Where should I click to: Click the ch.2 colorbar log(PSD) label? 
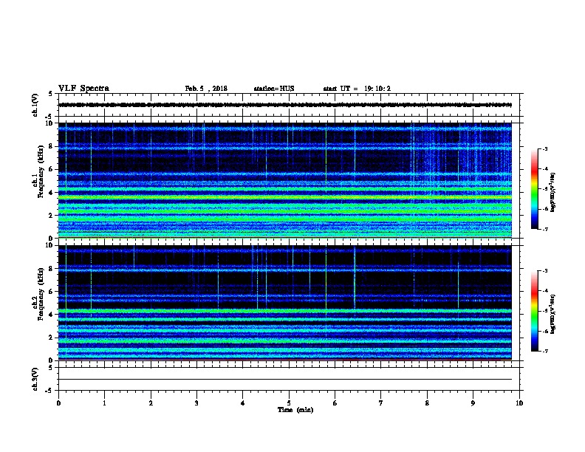pyautogui.click(x=553, y=314)
